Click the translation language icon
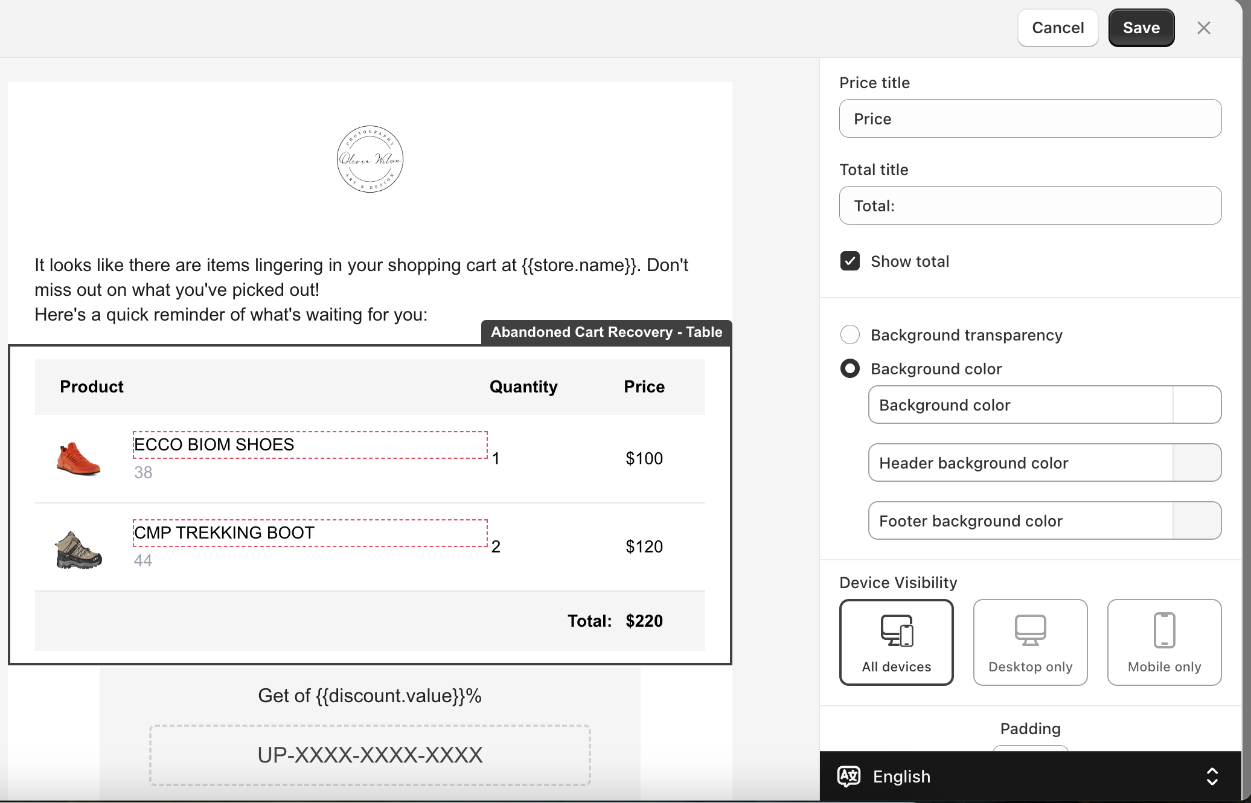 [x=849, y=776]
